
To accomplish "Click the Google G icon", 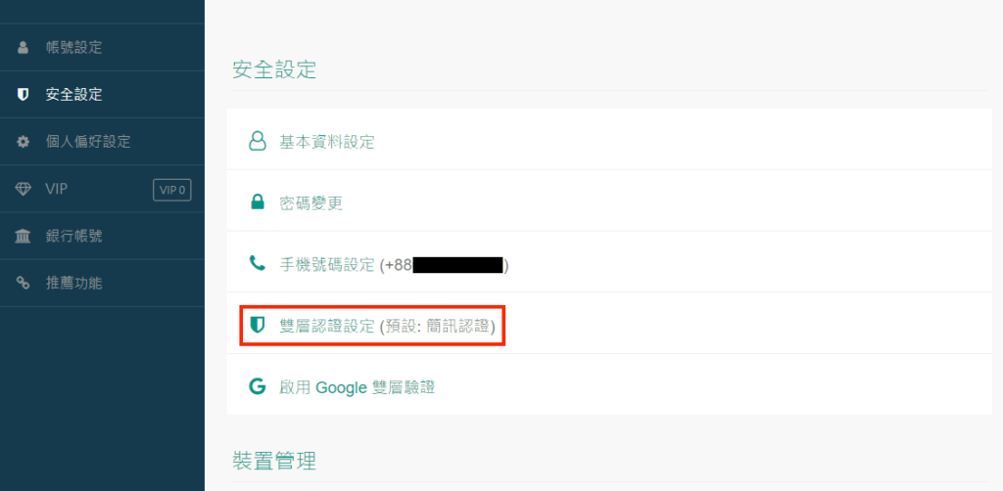I will pos(258,386).
